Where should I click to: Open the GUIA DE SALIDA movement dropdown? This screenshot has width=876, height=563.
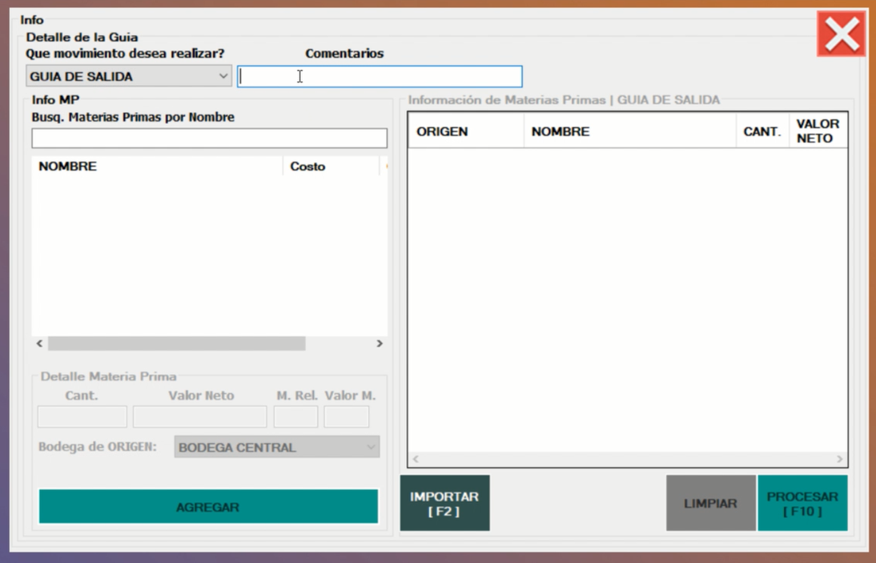[x=129, y=76]
